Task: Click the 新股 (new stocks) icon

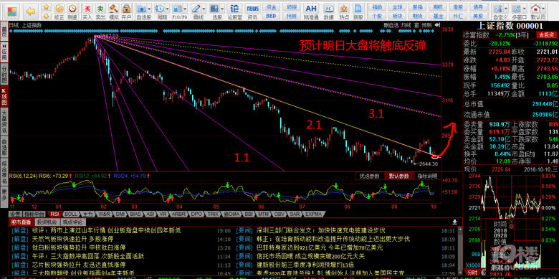Action: (x=358, y=11)
